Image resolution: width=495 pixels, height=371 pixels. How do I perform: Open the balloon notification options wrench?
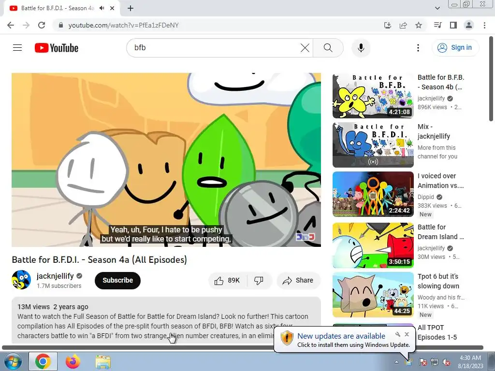pos(397,334)
